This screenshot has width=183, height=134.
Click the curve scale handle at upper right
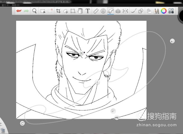click(x=172, y=41)
